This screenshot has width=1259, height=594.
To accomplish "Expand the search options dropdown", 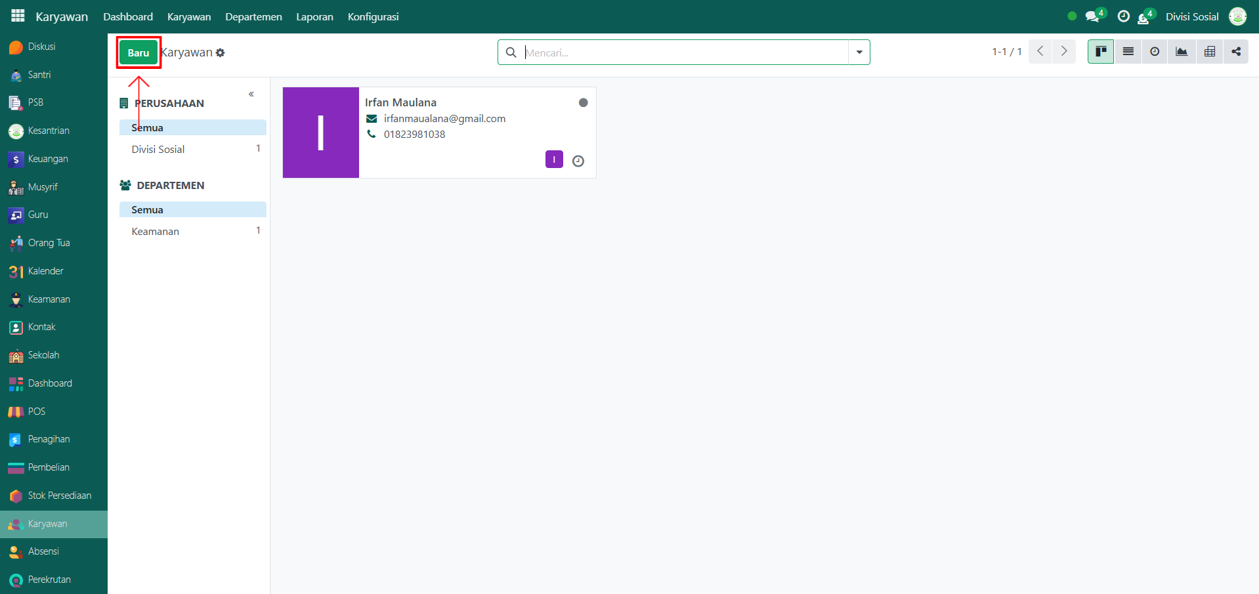I will point(859,53).
